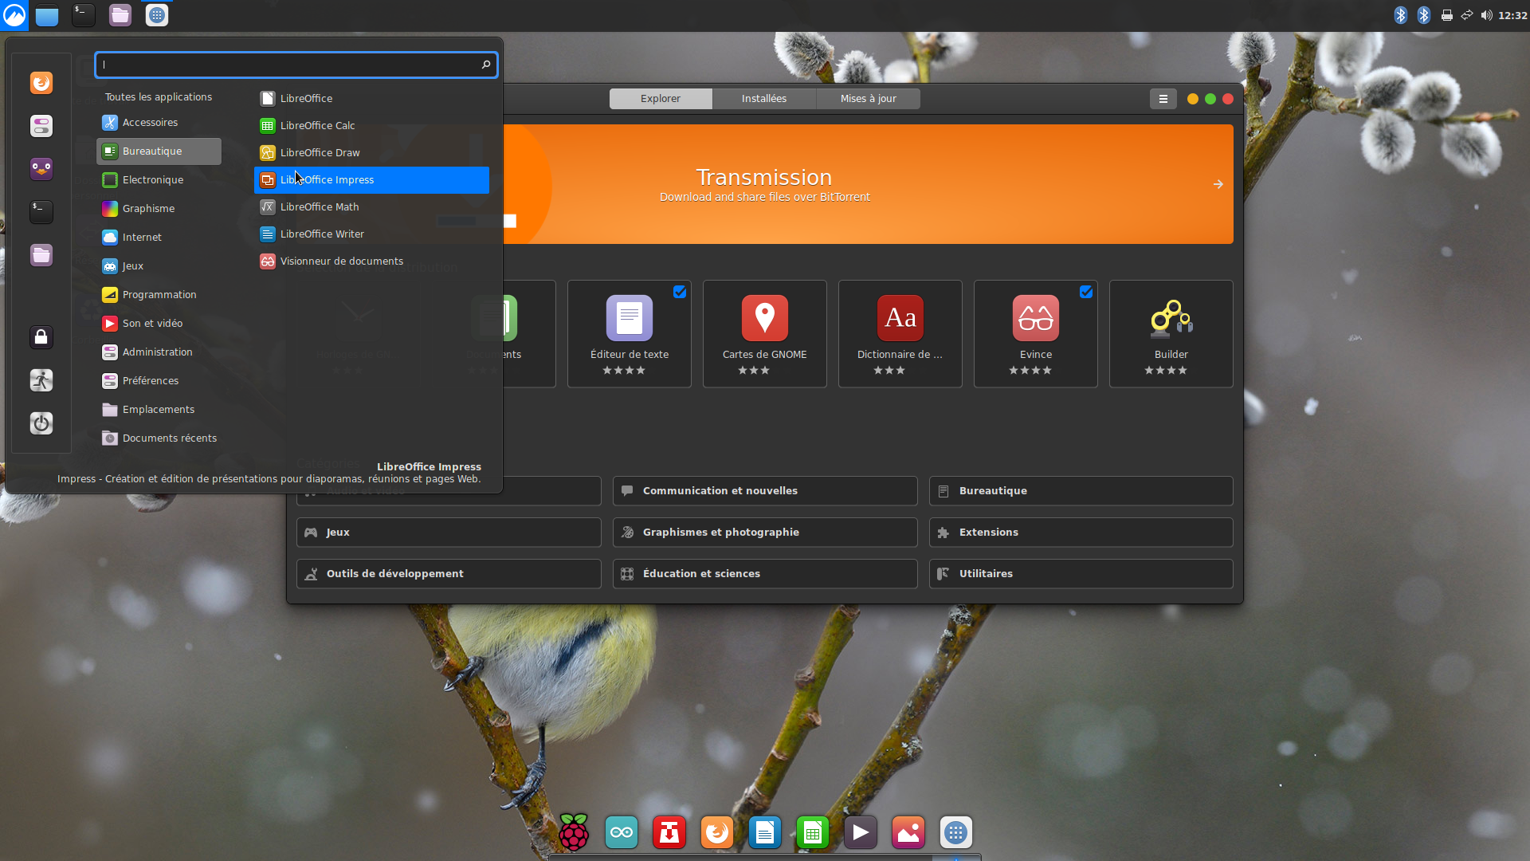Launch LibreOffice Calc
Screen dimensions: 1530x861
point(371,126)
